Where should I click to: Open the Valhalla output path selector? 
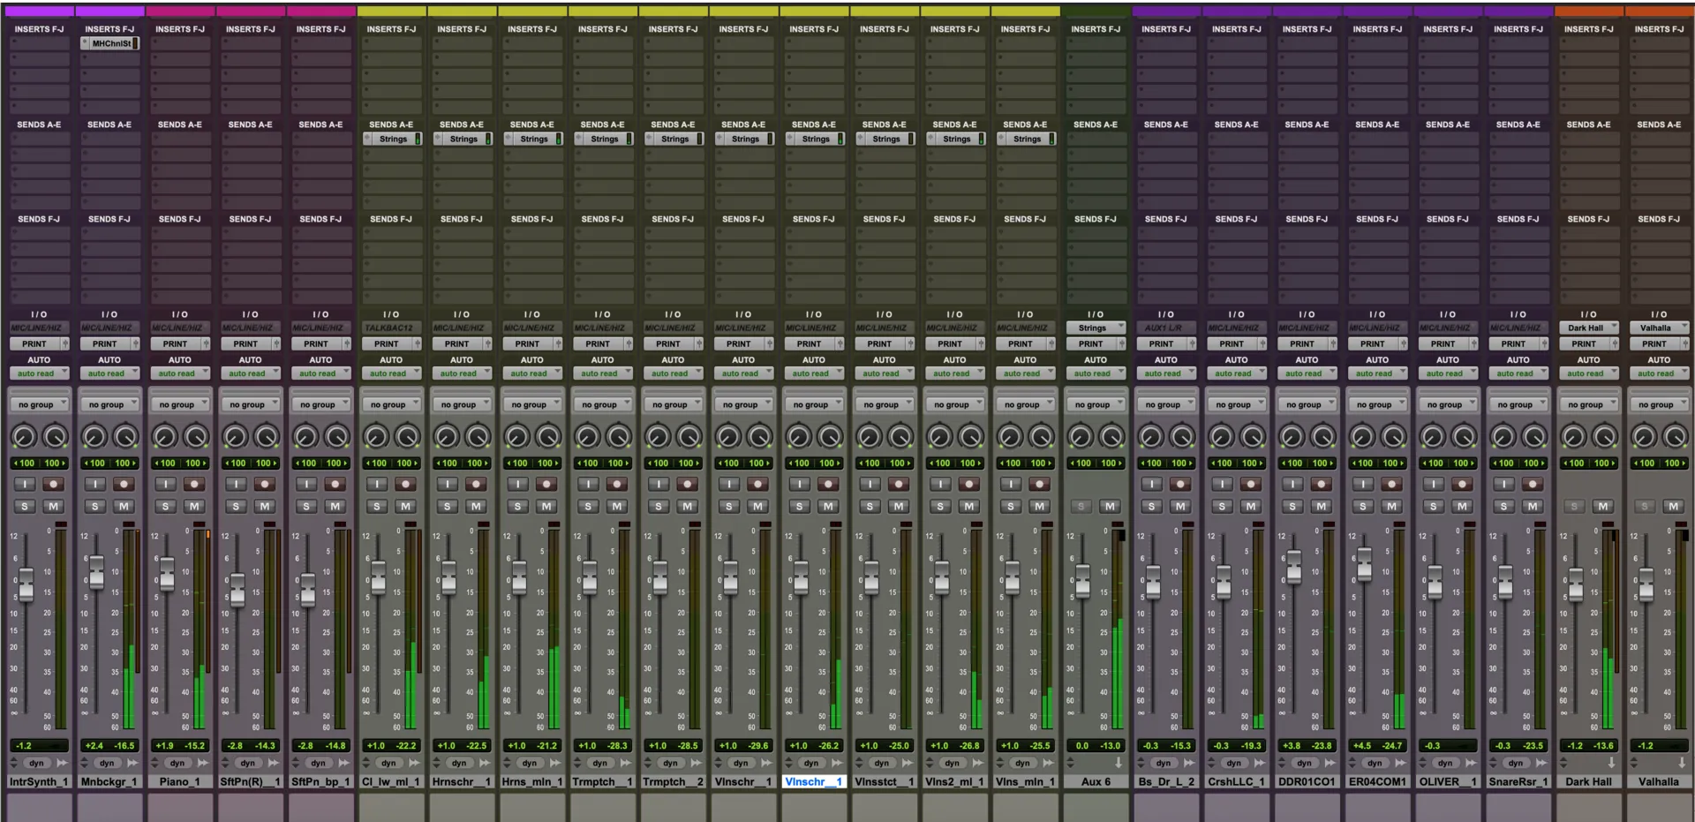click(1660, 328)
